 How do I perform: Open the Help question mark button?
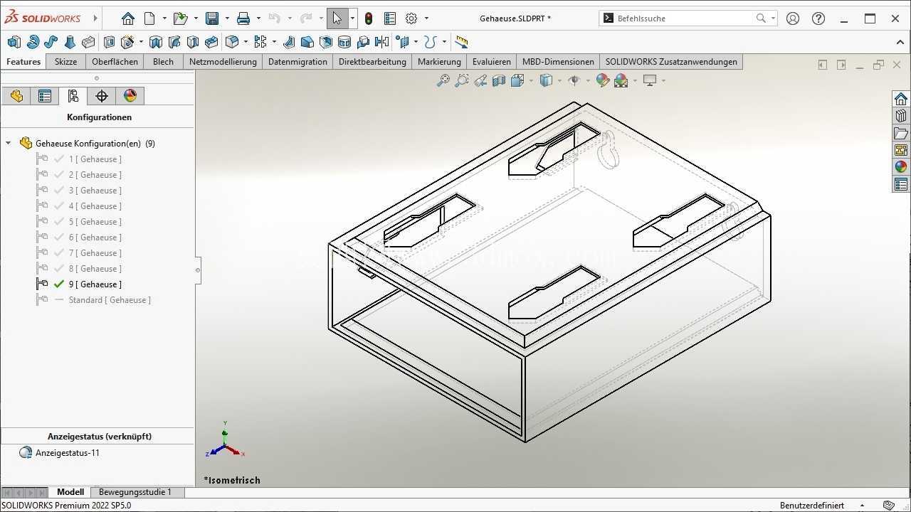pos(818,18)
